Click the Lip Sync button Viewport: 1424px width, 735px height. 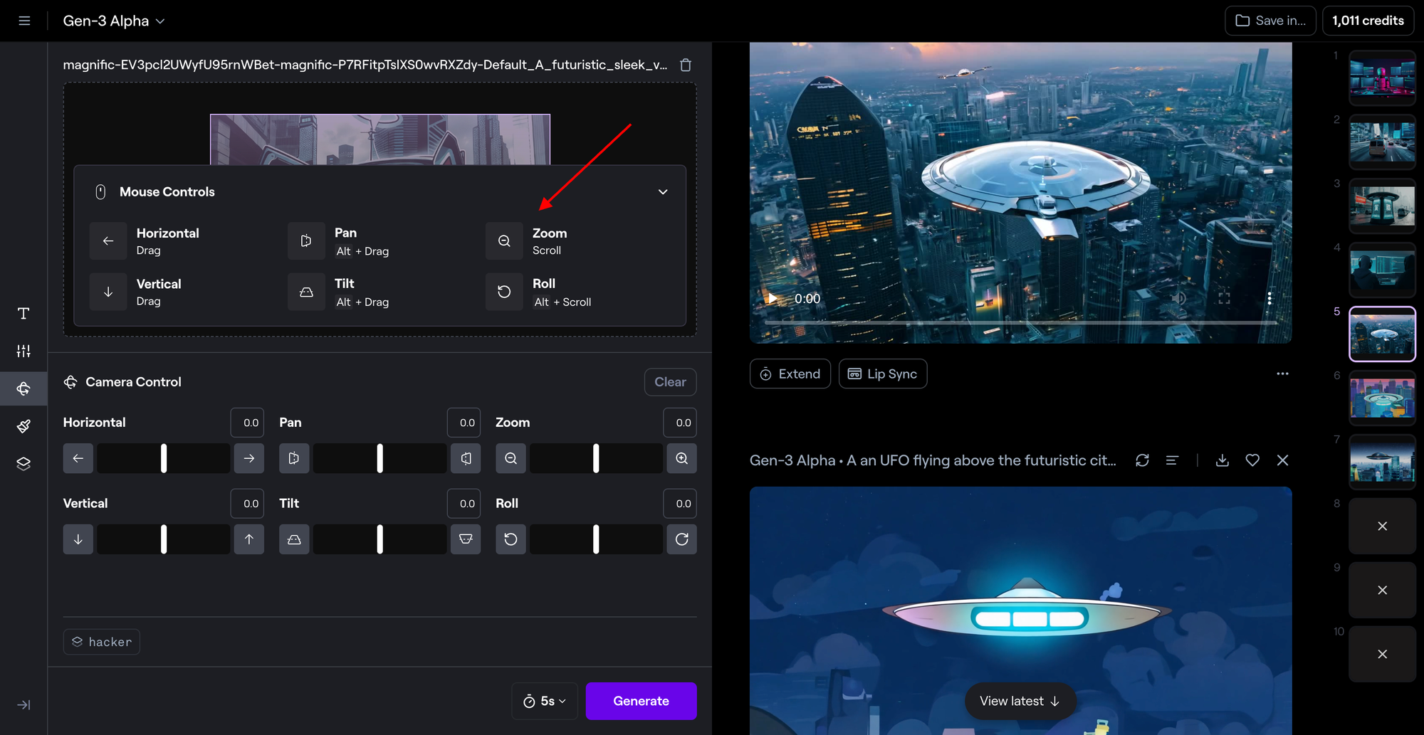coord(882,374)
